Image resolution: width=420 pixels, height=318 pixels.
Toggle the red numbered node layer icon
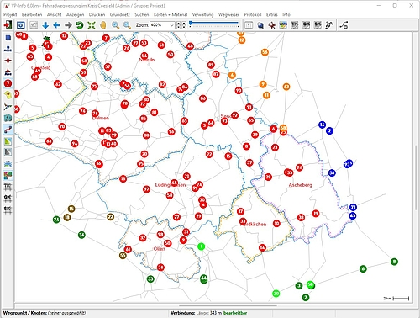[8, 83]
